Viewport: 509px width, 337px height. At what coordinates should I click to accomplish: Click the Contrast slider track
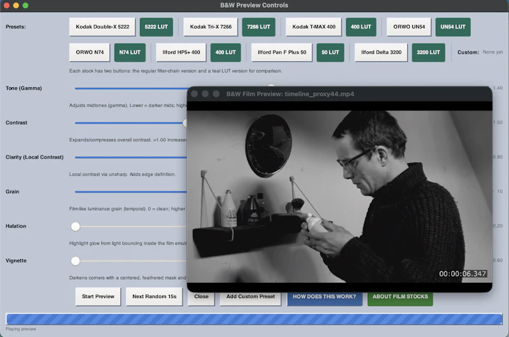129,123
